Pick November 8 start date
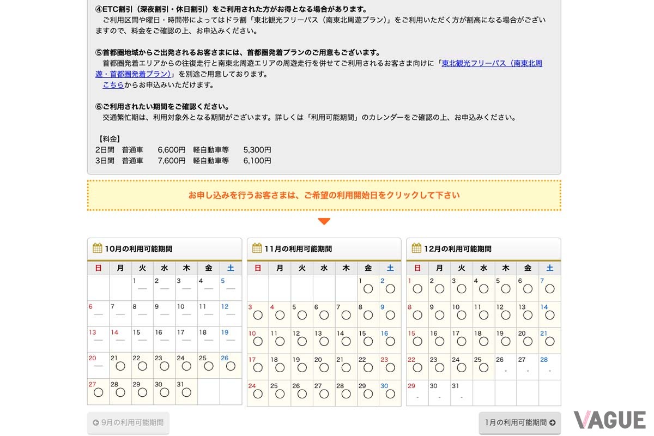The width and height of the screenshot is (654, 436). pyautogui.click(x=368, y=315)
